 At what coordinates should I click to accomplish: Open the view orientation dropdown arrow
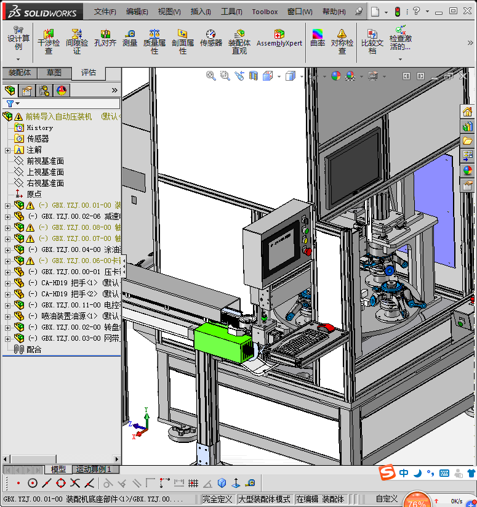(x=279, y=76)
